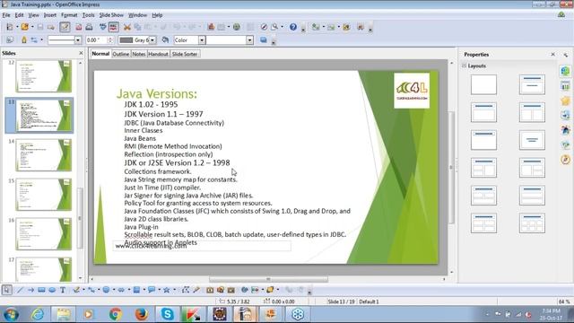The height and width of the screenshot is (323, 574).
Task: Open Skype from the taskbar
Action: pos(168,314)
